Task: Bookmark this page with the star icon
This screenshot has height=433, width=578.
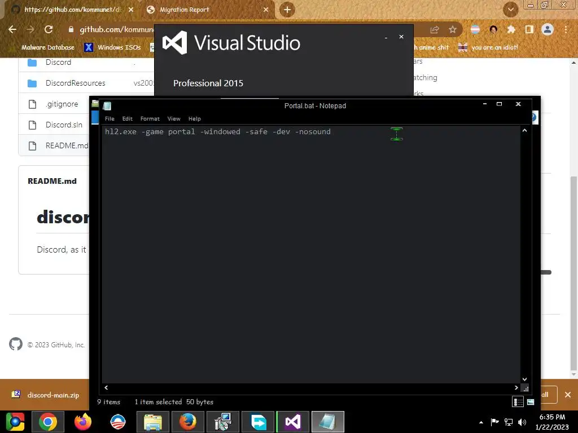Action: (453, 30)
